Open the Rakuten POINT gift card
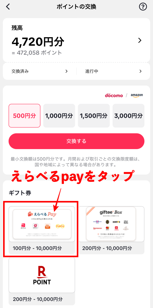 (x=42, y=281)
